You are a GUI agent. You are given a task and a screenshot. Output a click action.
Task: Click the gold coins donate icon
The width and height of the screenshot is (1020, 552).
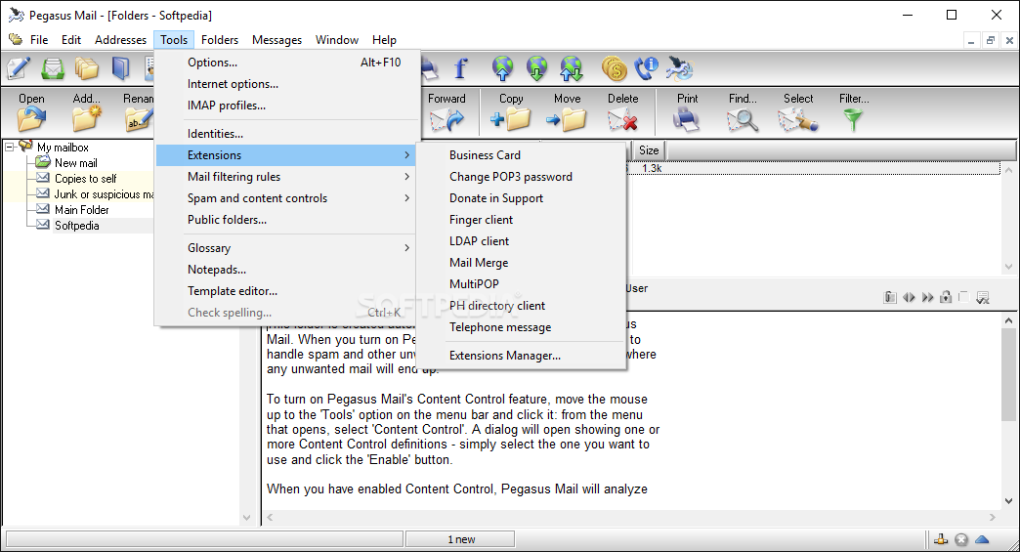point(614,68)
